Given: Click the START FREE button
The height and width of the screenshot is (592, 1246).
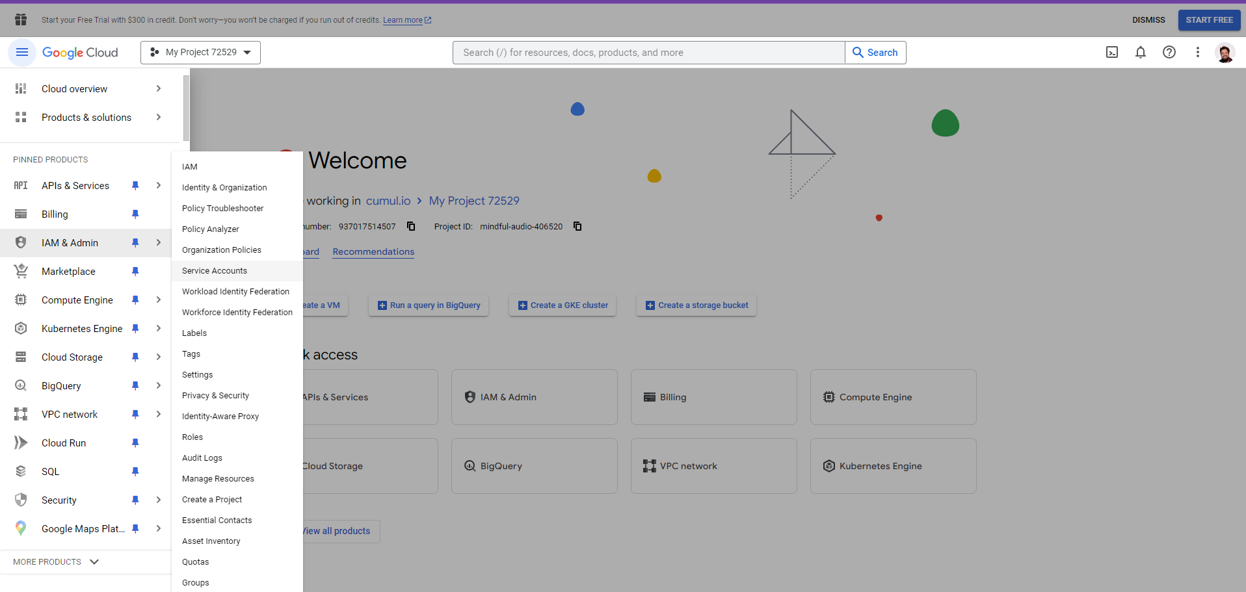Looking at the screenshot, I should click(x=1208, y=20).
